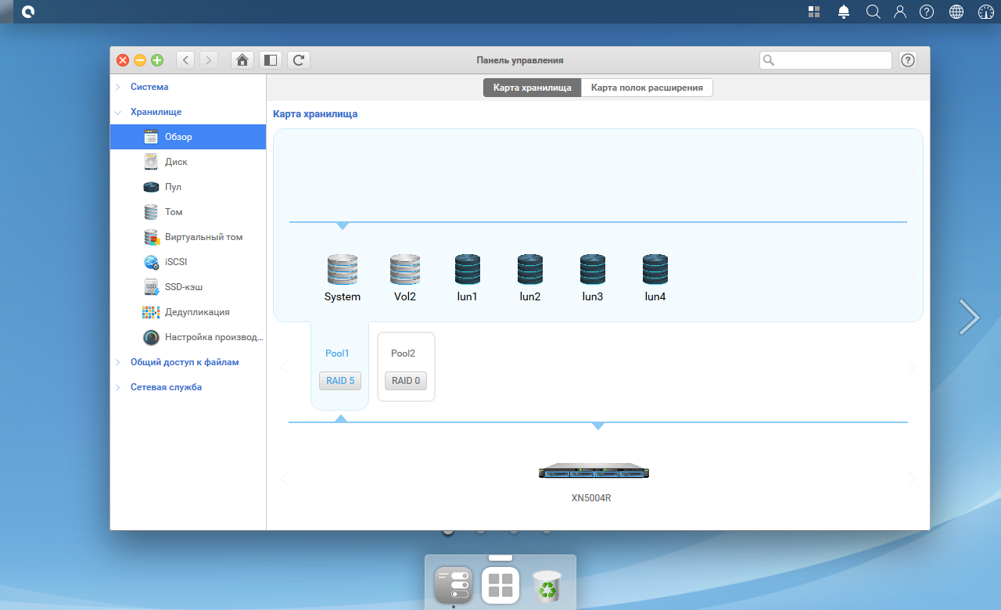Click the Home icon in toolbar
1001x610 pixels.
pyautogui.click(x=242, y=60)
